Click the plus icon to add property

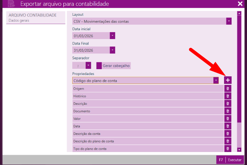pos(228,80)
